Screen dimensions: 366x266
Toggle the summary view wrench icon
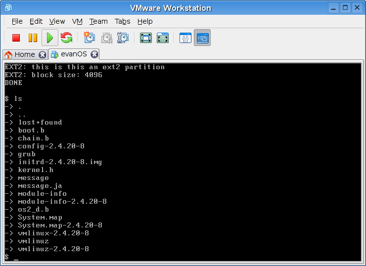pyautogui.click(x=185, y=38)
